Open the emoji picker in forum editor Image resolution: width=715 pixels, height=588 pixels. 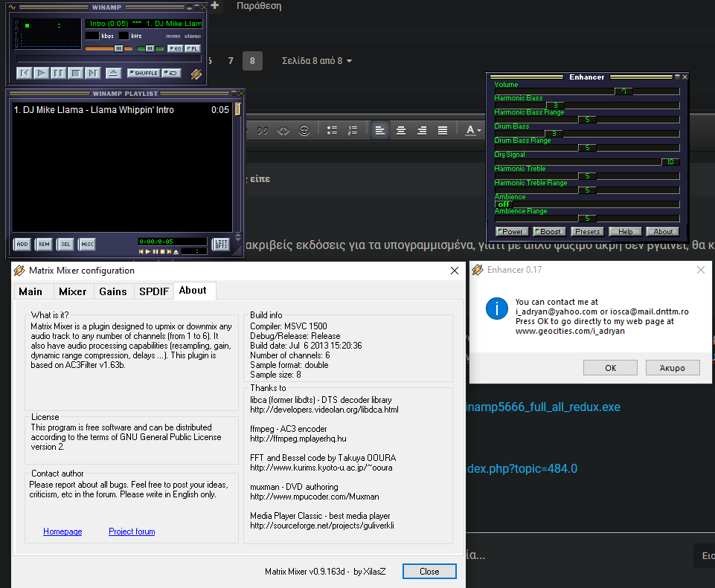pos(304,131)
